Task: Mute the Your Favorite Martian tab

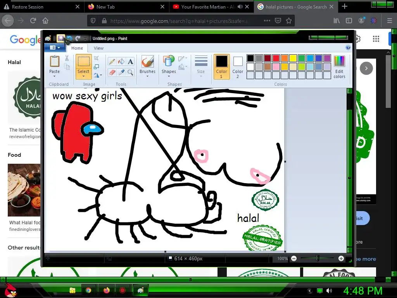Action: 240,7
